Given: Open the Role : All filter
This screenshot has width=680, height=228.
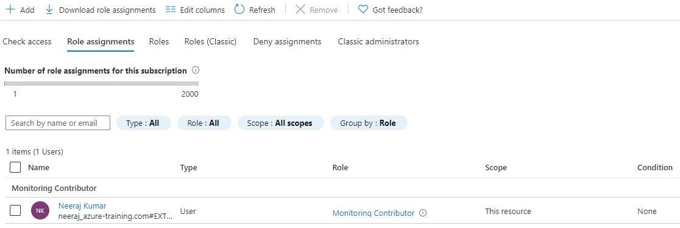Looking at the screenshot, I should [204, 123].
